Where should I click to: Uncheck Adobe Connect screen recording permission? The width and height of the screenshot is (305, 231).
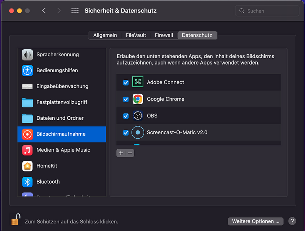(126, 83)
